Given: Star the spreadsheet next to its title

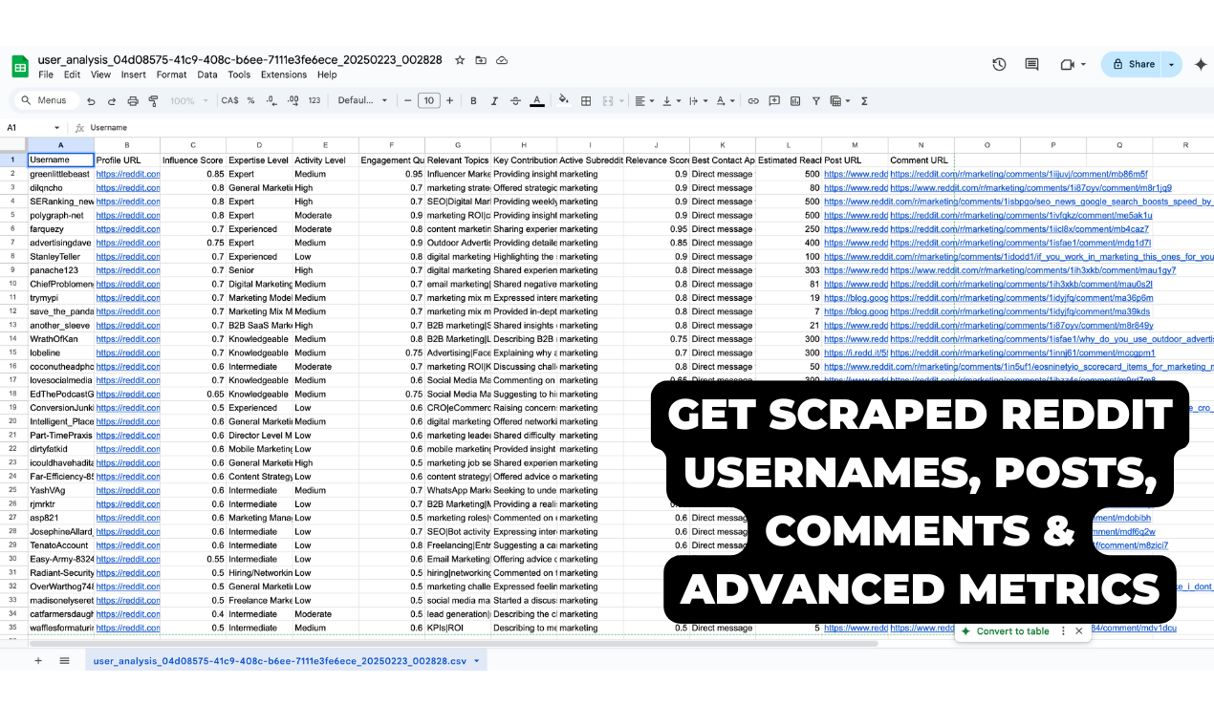Looking at the screenshot, I should (460, 59).
